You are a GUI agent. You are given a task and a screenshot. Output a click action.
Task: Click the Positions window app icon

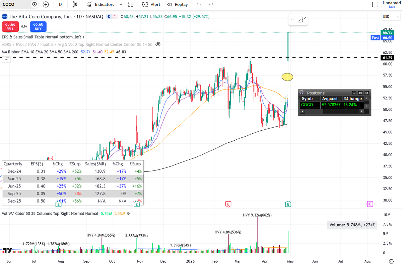301,93
